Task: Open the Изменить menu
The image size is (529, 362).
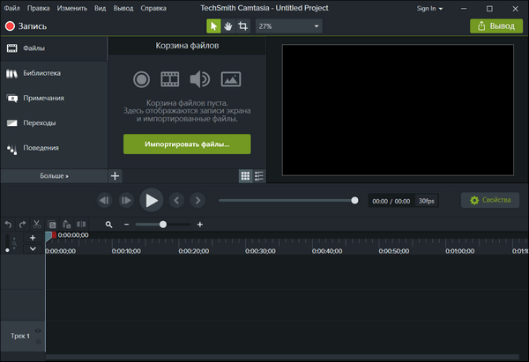Action: pos(72,8)
